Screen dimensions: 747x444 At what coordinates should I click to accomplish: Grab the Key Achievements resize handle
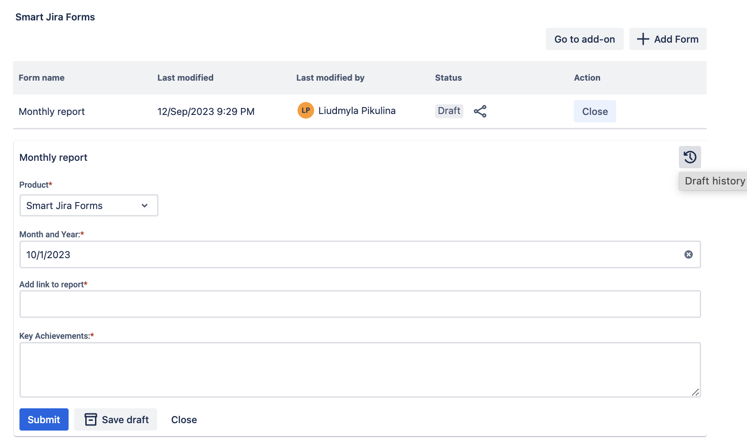tap(695, 392)
